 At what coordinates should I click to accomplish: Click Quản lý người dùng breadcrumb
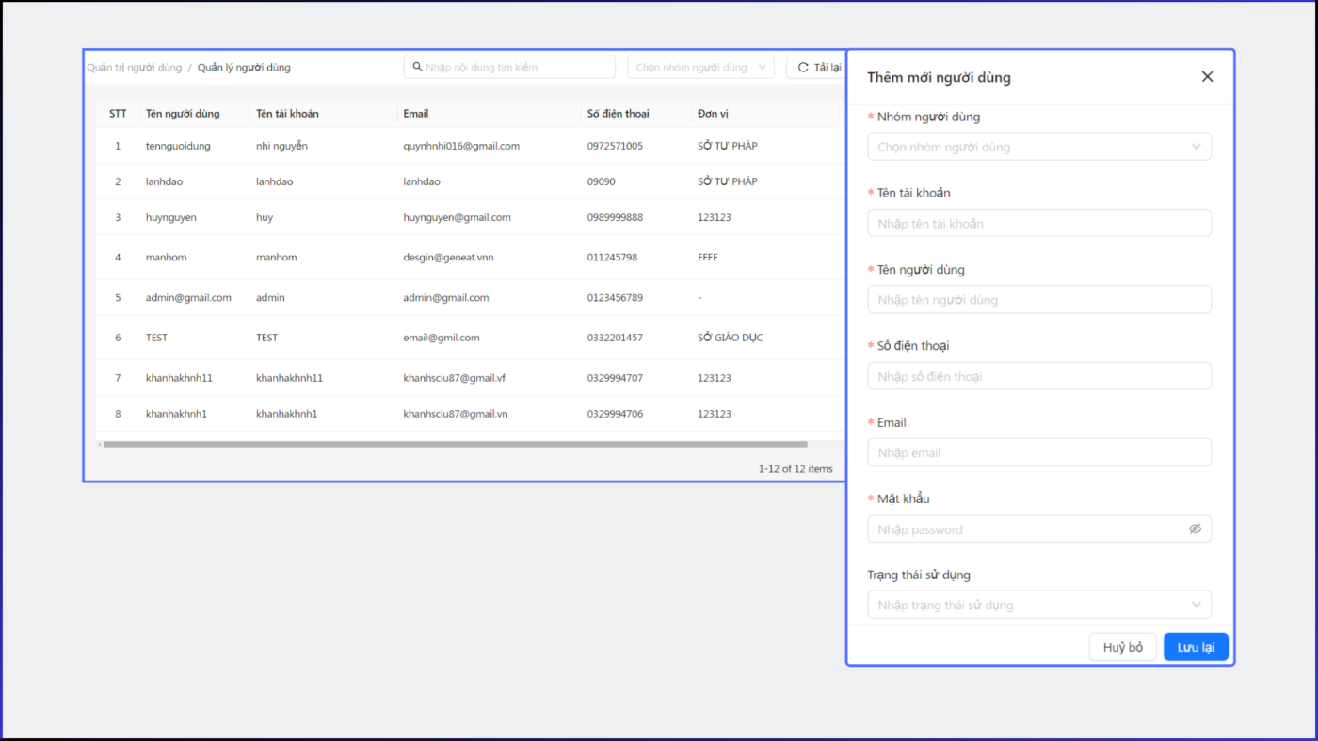click(244, 68)
